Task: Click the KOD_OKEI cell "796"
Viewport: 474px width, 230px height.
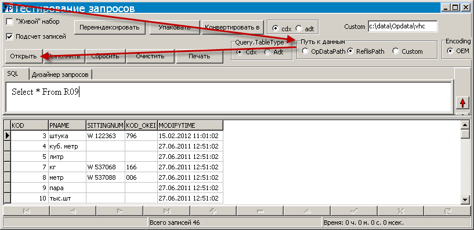Action: click(141, 136)
